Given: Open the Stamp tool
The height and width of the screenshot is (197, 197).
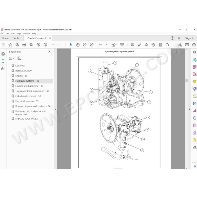Looking at the screenshot, I should 153,45.
